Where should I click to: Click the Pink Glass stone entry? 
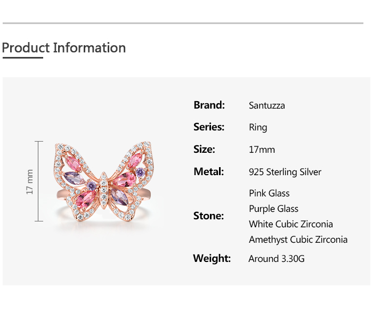click(x=269, y=193)
